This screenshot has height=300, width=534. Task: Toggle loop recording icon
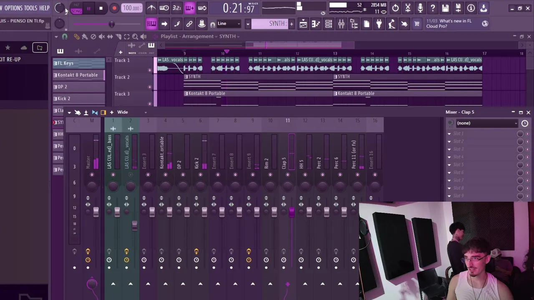202,8
